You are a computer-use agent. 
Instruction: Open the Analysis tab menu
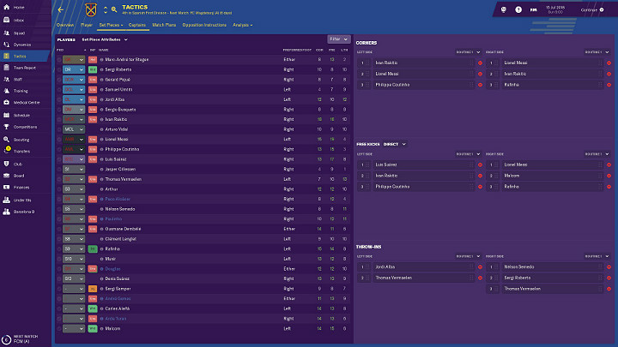click(x=242, y=25)
